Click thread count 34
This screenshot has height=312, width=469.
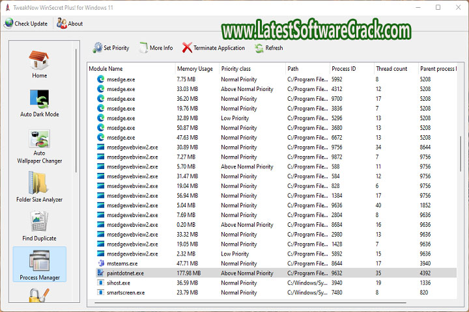click(378, 147)
